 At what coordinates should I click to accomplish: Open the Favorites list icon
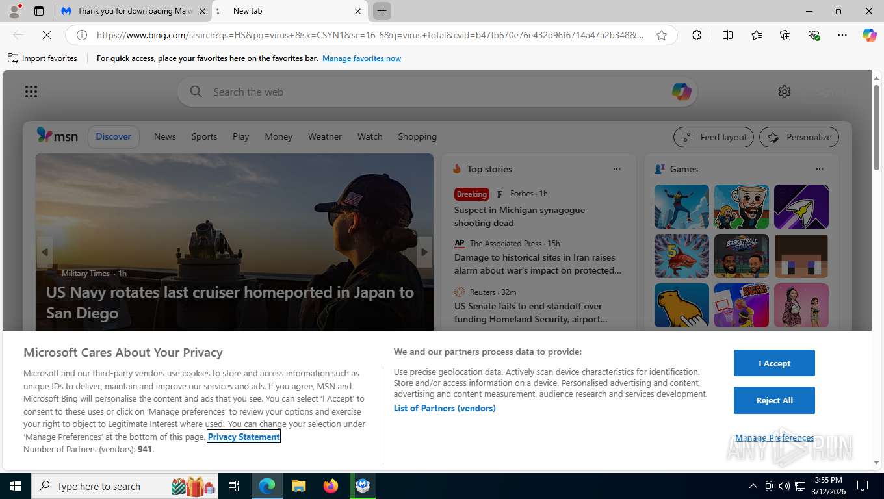[757, 35]
